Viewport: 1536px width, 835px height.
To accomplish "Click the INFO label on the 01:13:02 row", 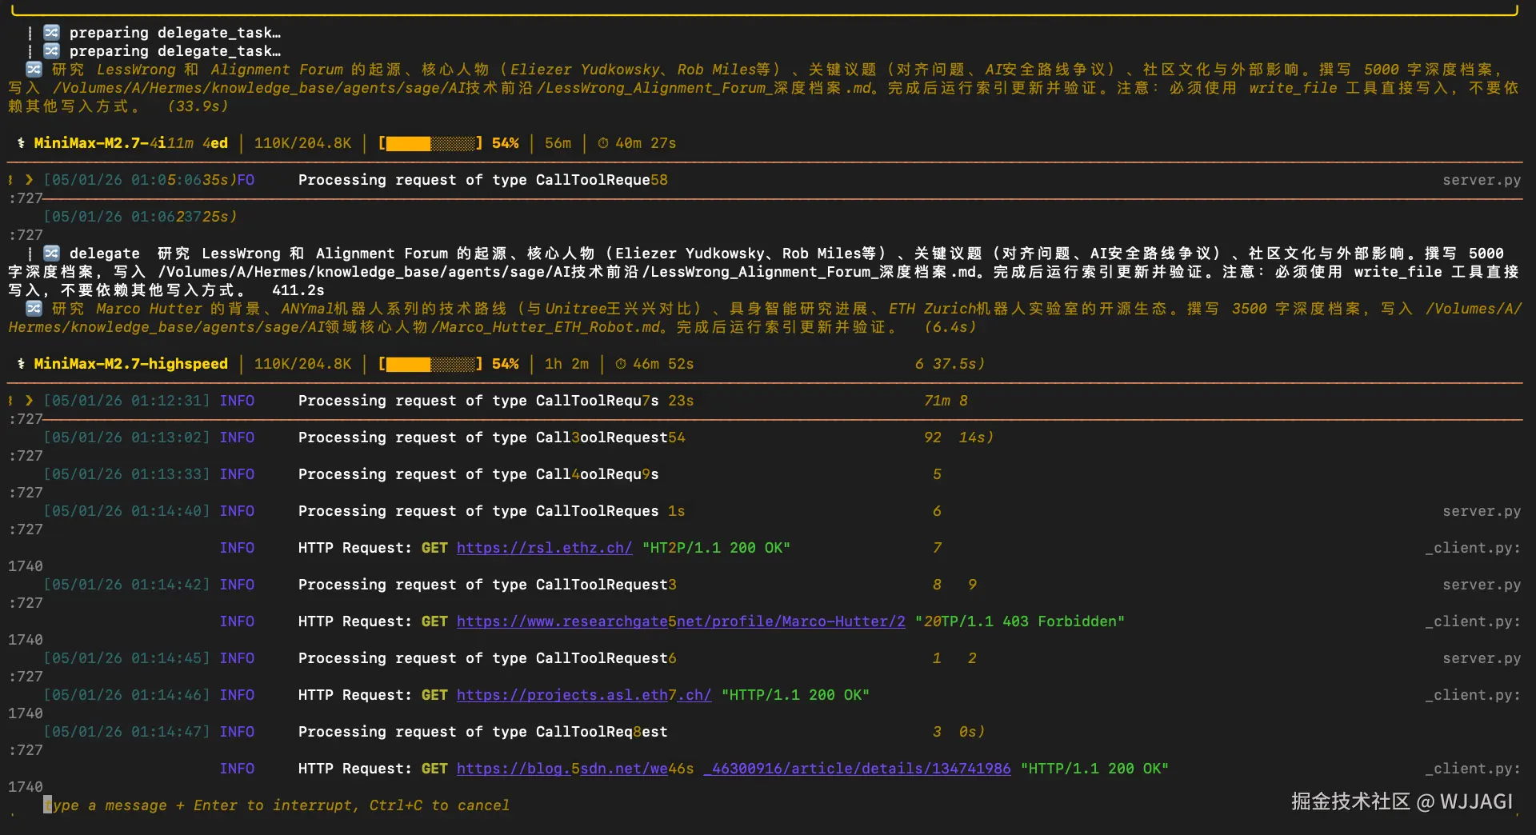I will pyautogui.click(x=237, y=437).
